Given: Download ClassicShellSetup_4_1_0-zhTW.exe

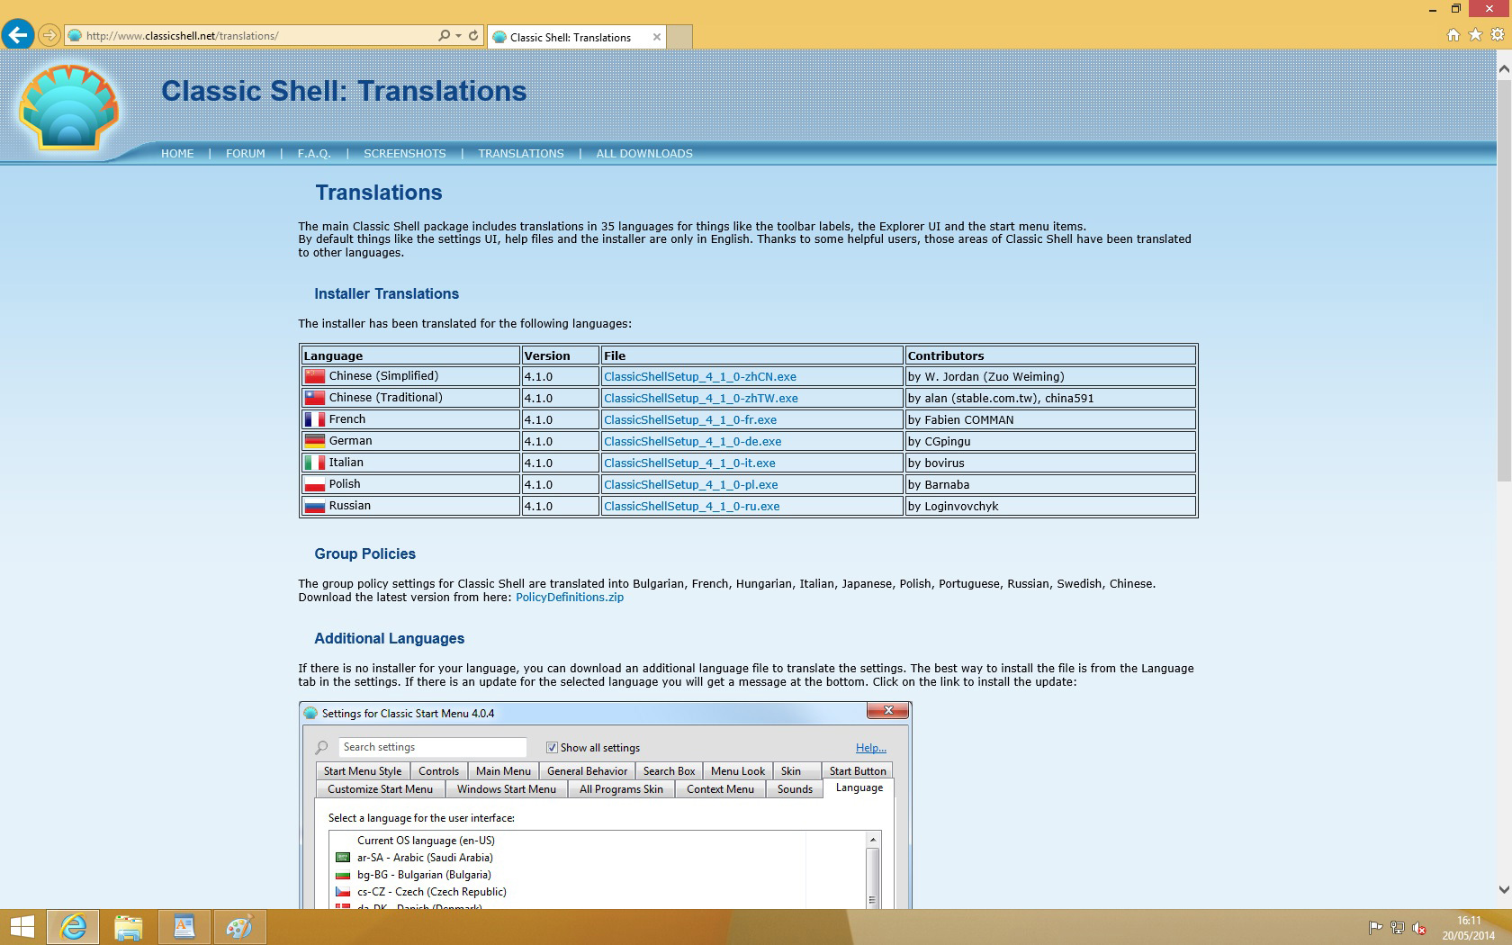Looking at the screenshot, I should (701, 399).
